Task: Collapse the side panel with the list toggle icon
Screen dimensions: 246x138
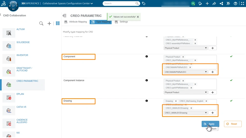Action: click(65, 16)
